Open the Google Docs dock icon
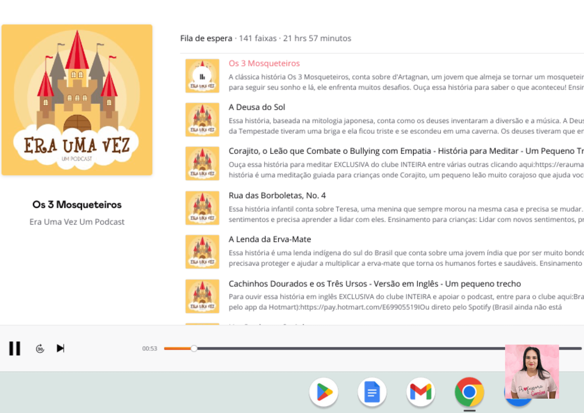 coord(372,392)
